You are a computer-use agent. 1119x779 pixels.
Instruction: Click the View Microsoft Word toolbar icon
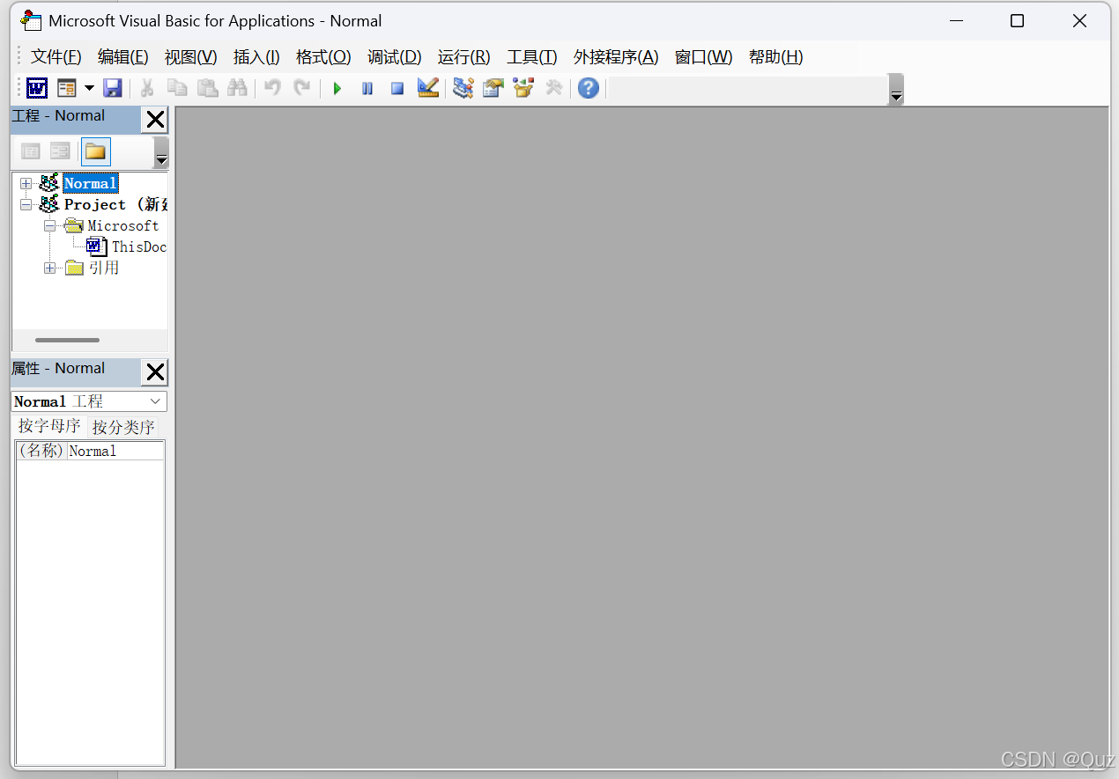click(37, 88)
